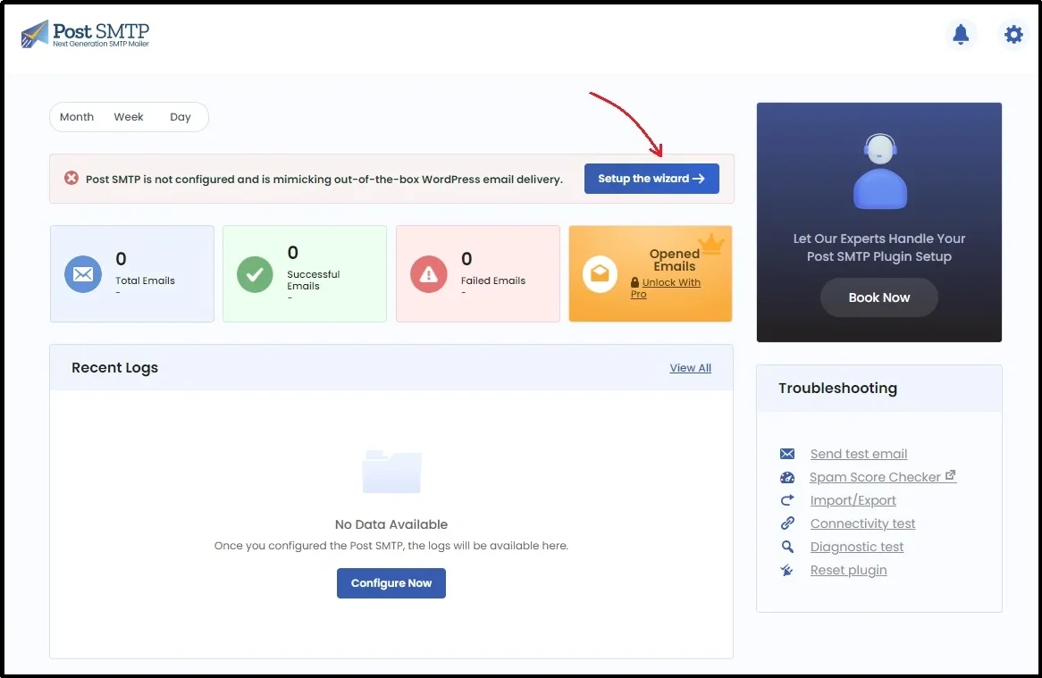1042x678 pixels.
Task: Click the Diagnostic test magnifier icon
Action: tap(786, 547)
